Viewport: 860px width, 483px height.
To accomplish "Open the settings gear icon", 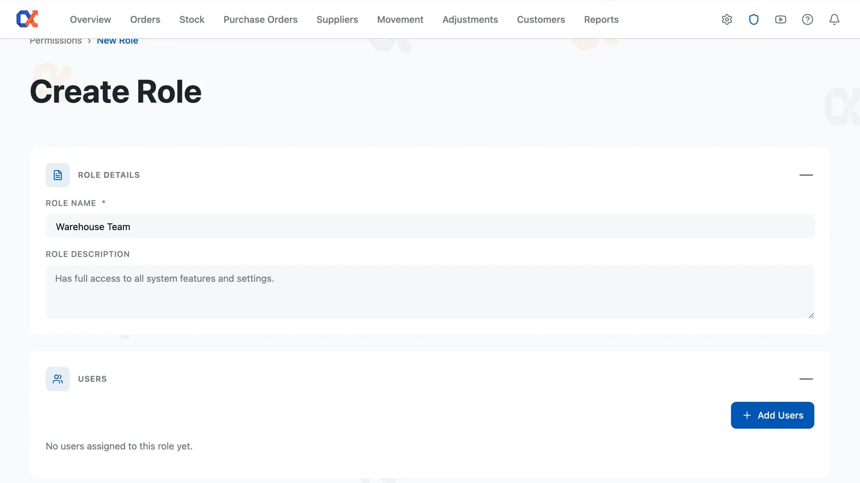I will [727, 19].
